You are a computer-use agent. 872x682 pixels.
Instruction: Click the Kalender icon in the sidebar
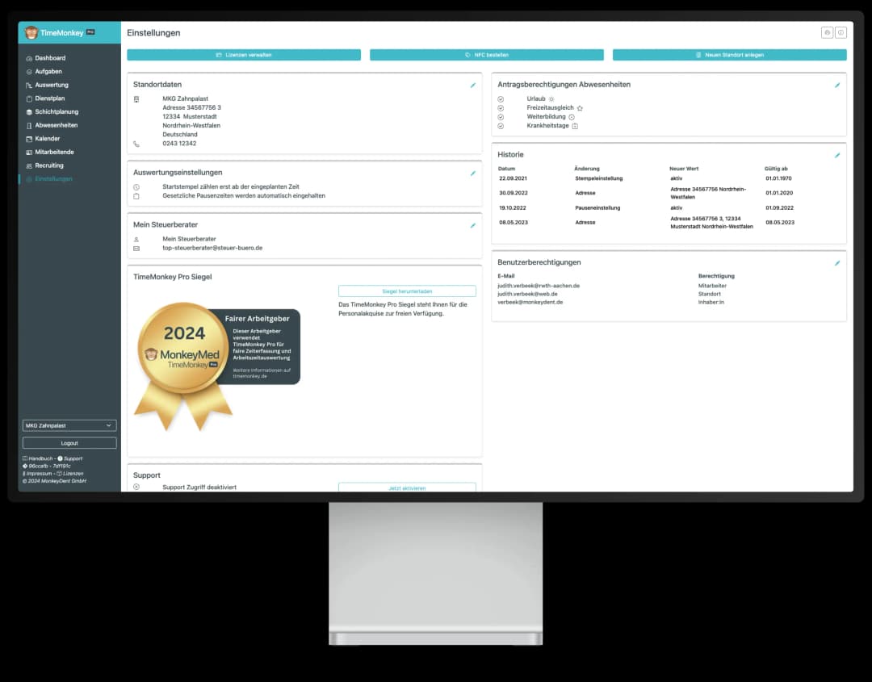click(x=29, y=139)
